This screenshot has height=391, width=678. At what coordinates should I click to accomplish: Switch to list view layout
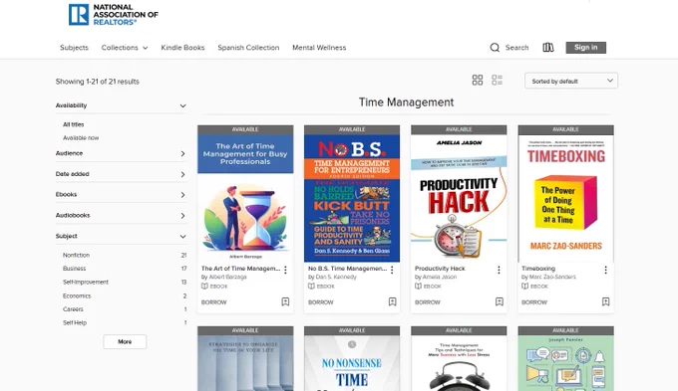[497, 80]
